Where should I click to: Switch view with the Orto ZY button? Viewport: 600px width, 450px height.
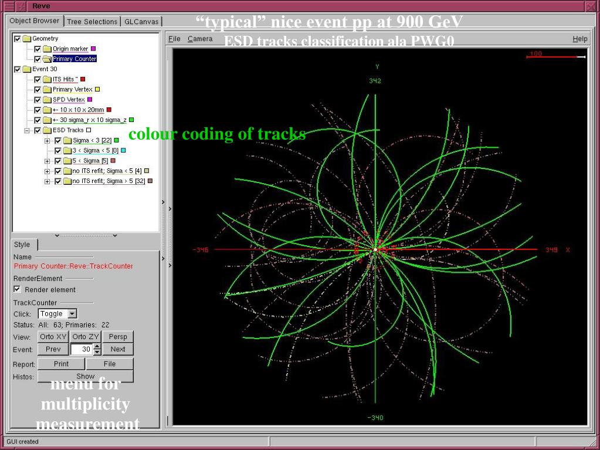click(x=85, y=337)
